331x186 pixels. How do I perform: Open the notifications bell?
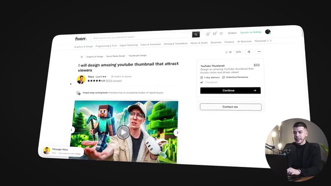208,34
